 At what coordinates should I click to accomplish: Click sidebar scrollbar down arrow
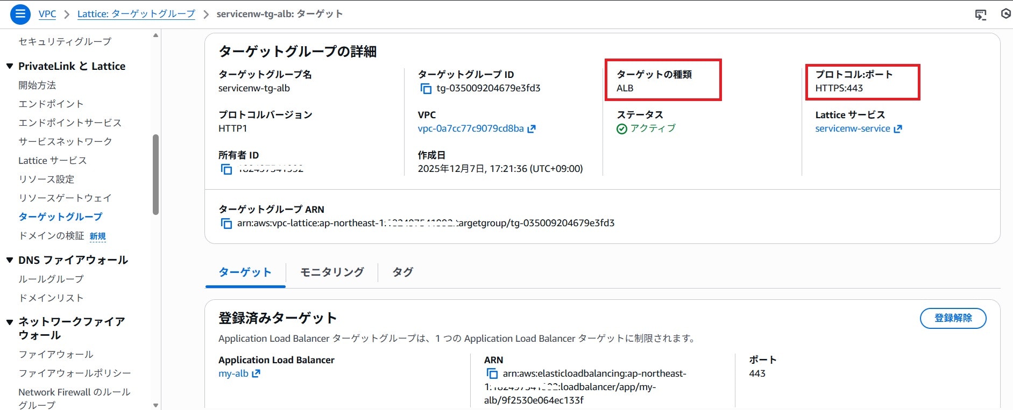click(x=156, y=405)
